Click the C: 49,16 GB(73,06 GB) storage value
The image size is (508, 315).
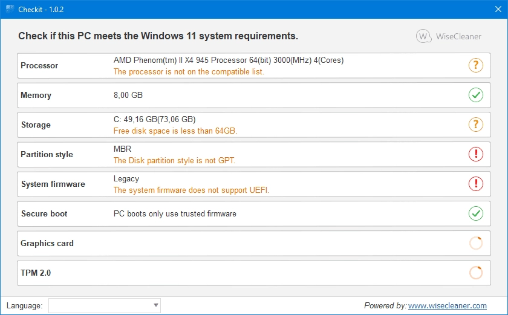point(155,120)
